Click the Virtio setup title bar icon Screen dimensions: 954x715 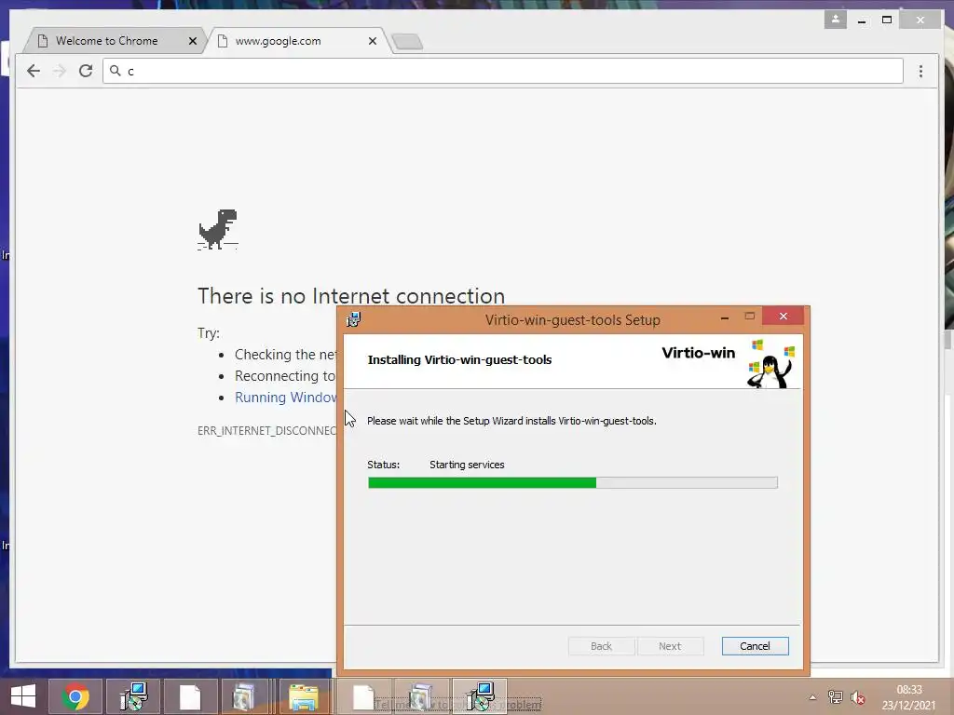pos(353,319)
